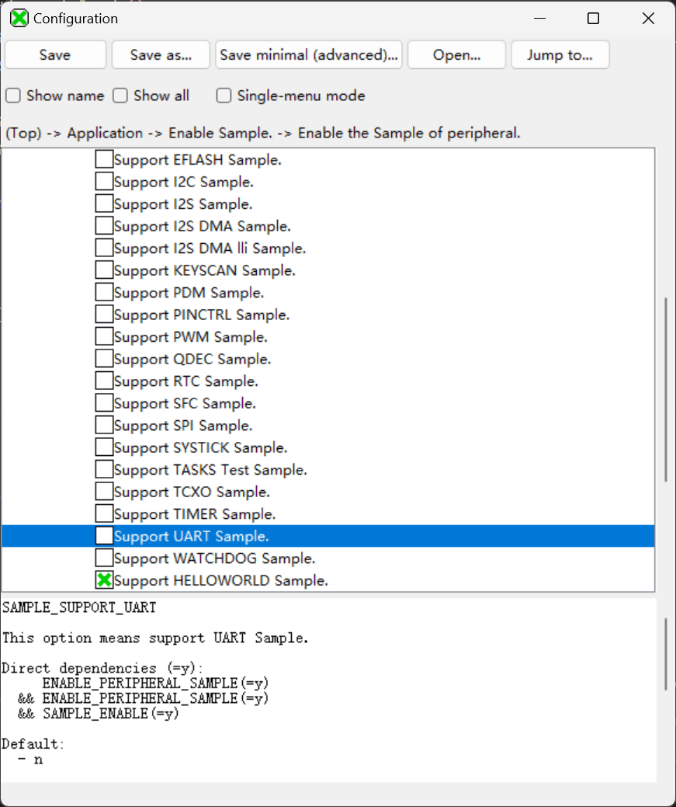676x807 pixels.
Task: Enable the Show name checkbox
Action: (x=13, y=96)
